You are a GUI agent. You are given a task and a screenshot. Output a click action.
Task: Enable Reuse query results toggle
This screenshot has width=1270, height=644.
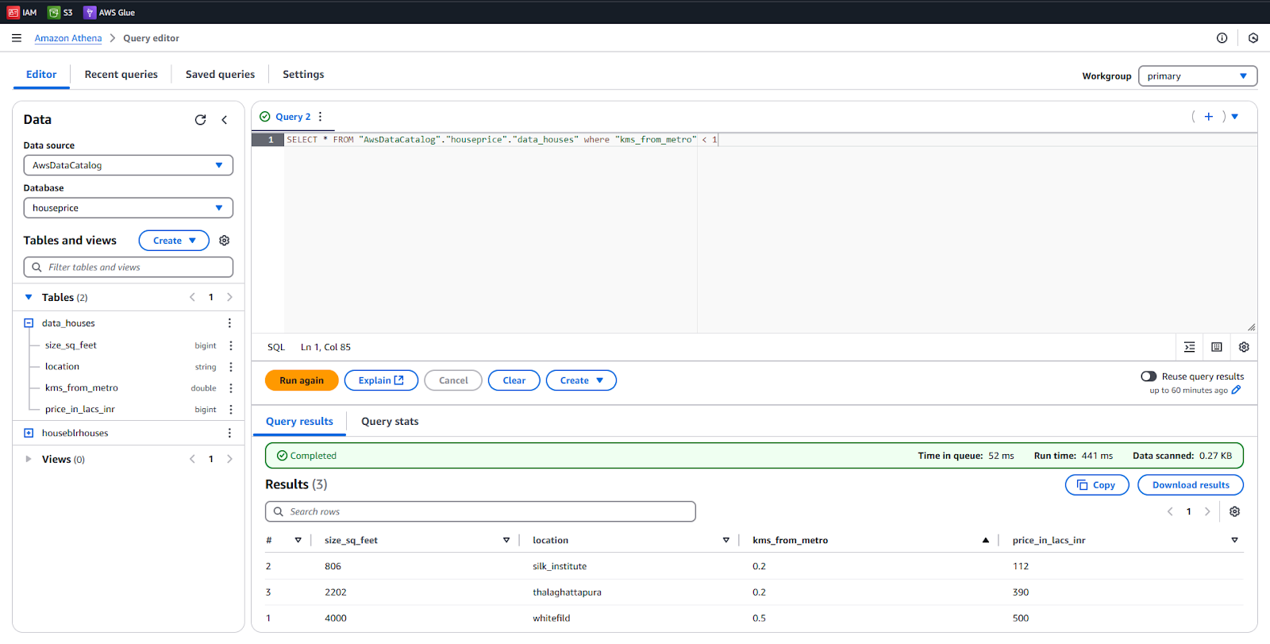click(1149, 376)
